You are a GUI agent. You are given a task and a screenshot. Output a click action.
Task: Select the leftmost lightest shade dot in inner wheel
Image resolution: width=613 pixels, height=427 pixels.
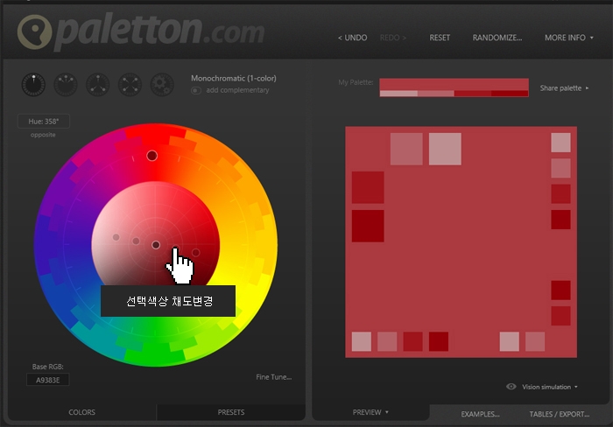[x=116, y=237]
